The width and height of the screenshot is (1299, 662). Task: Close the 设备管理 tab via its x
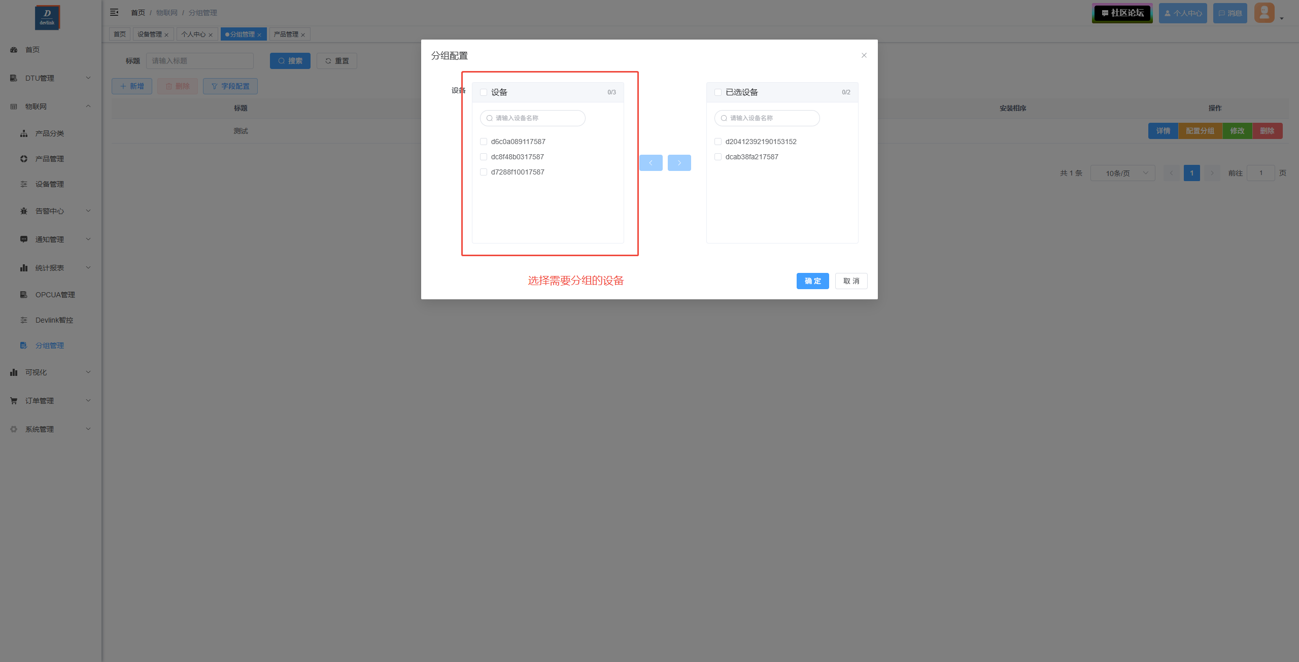coord(166,35)
